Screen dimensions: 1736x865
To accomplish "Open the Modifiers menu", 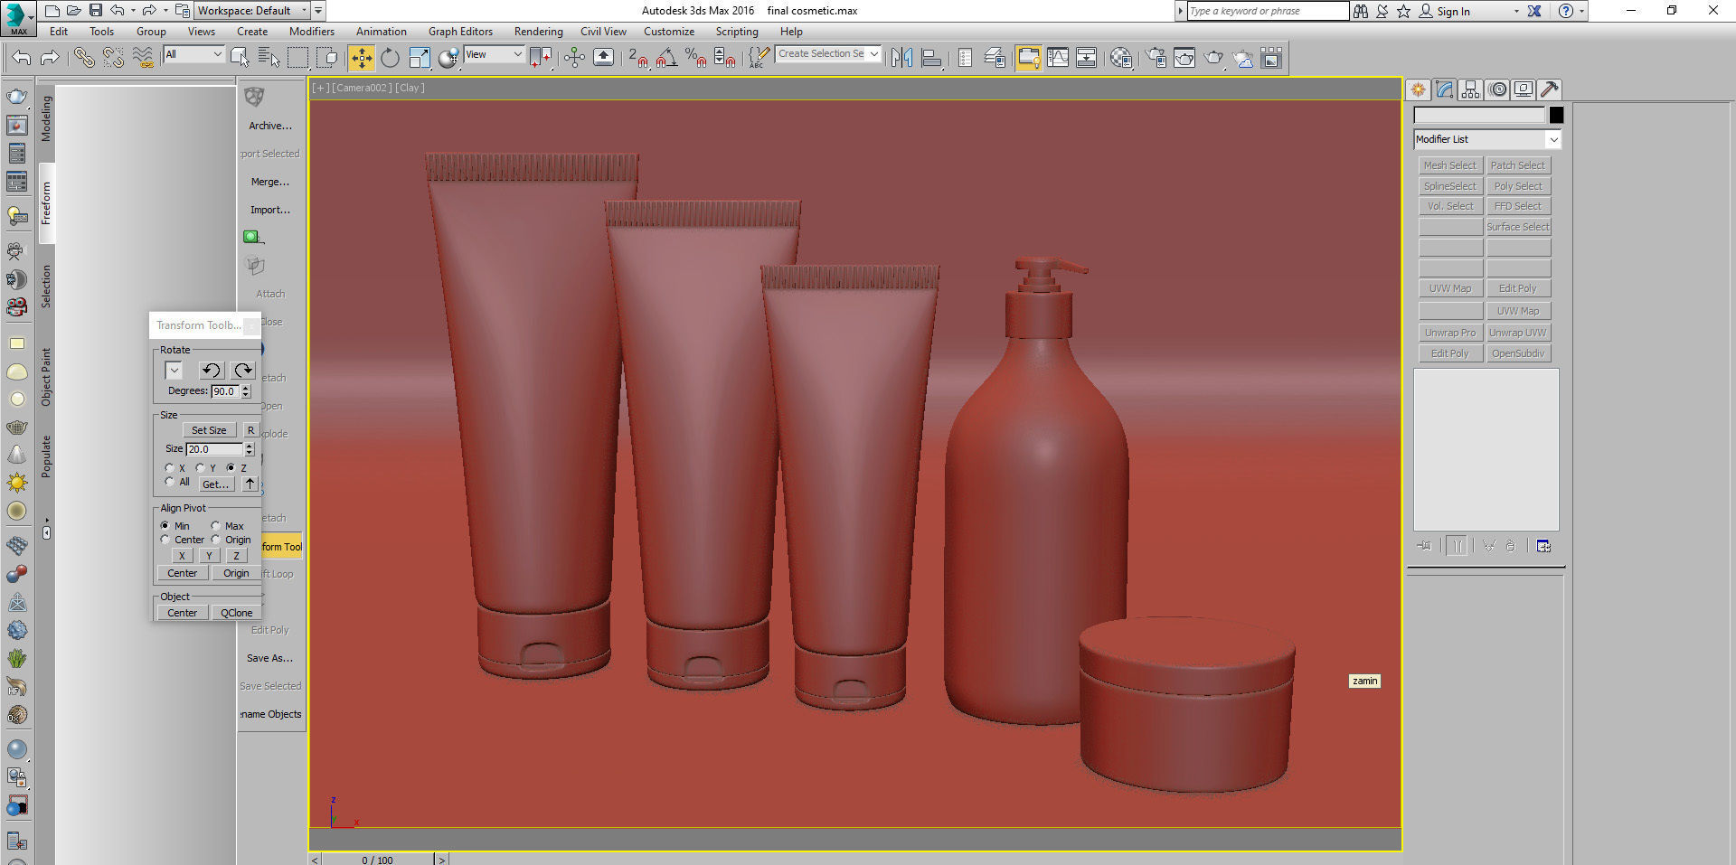I will click(312, 32).
